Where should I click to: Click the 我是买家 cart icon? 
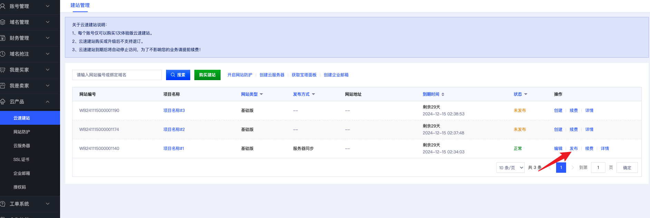click(x=2, y=70)
